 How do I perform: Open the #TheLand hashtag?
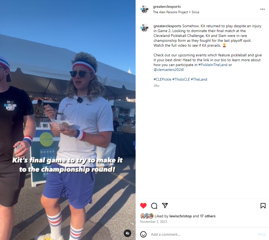point(199,79)
